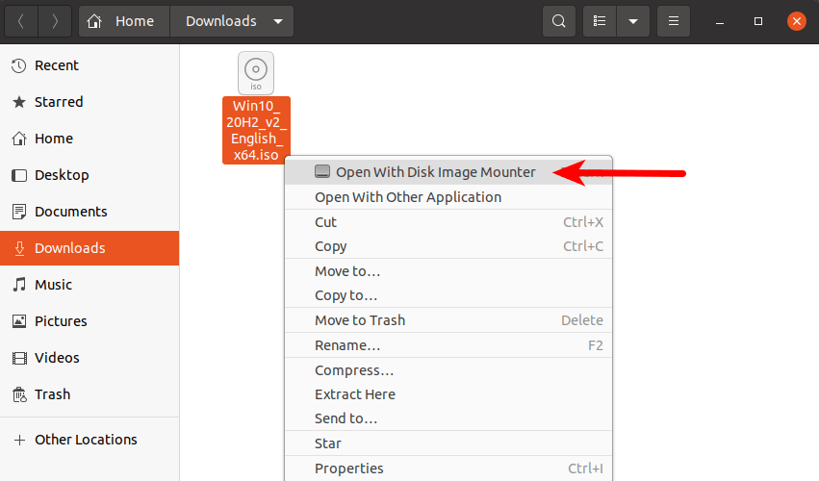819x481 pixels.
Task: Go back with the left arrow button
Action: click(x=21, y=21)
